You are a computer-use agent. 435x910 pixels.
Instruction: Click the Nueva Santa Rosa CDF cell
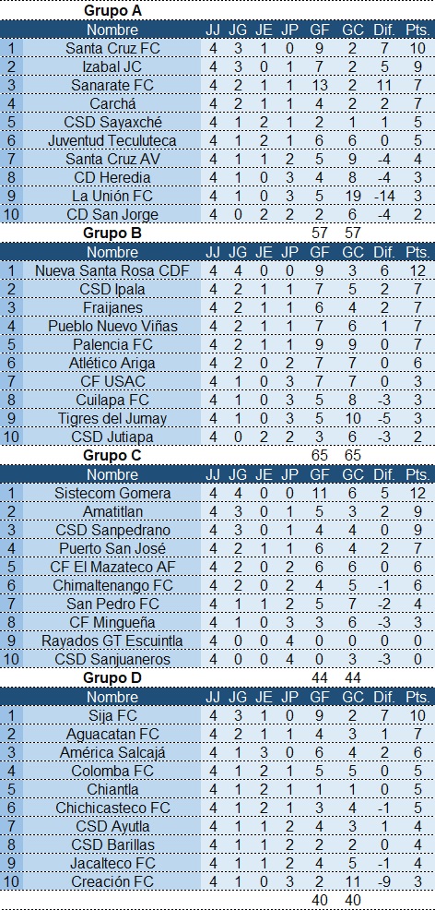(112, 270)
